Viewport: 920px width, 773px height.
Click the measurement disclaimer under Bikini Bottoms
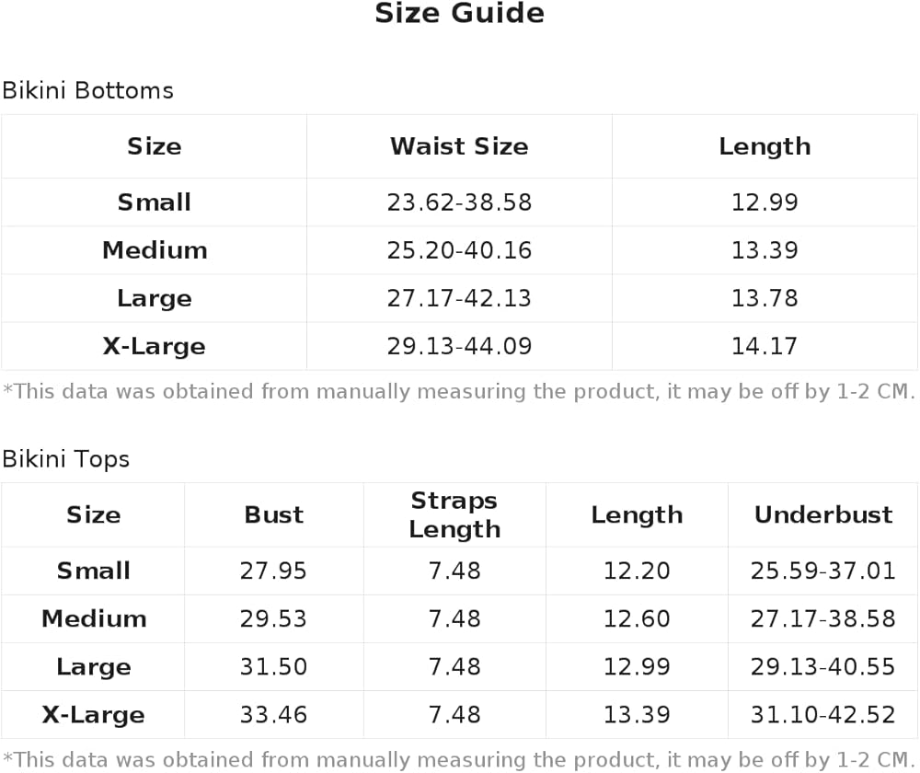(x=459, y=391)
